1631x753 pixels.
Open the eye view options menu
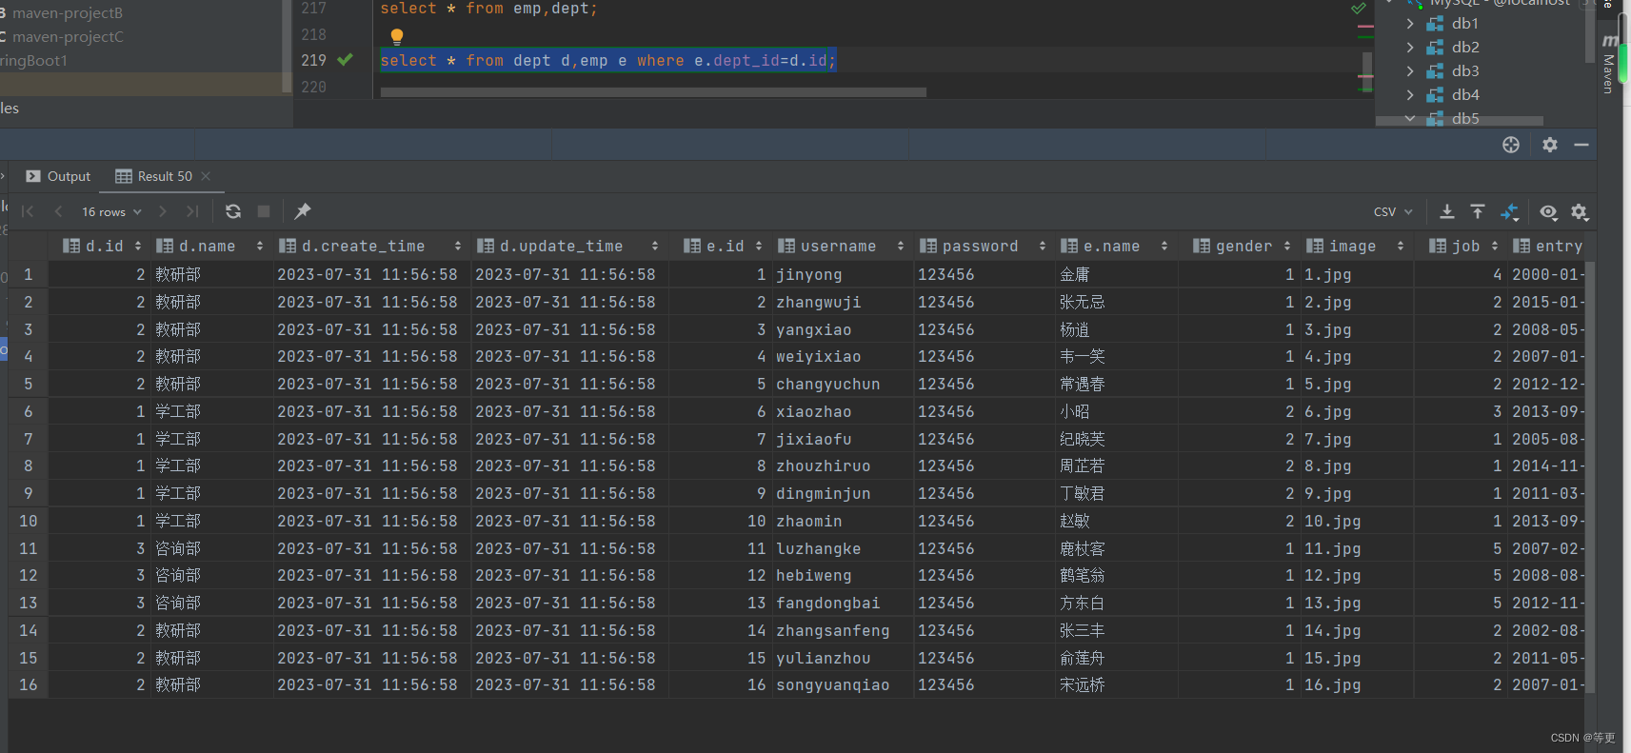point(1549,211)
